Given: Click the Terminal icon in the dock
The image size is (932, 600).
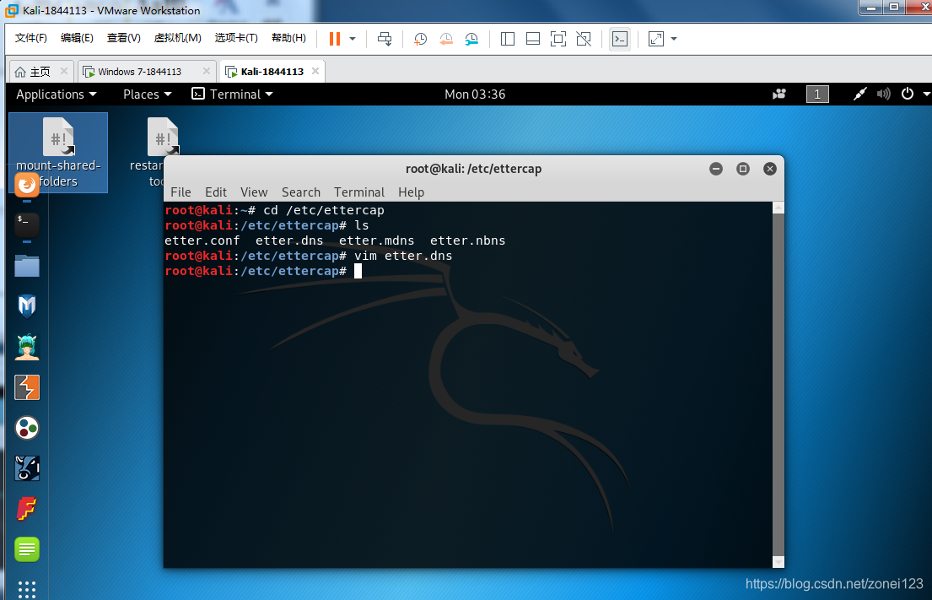Looking at the screenshot, I should (27, 224).
